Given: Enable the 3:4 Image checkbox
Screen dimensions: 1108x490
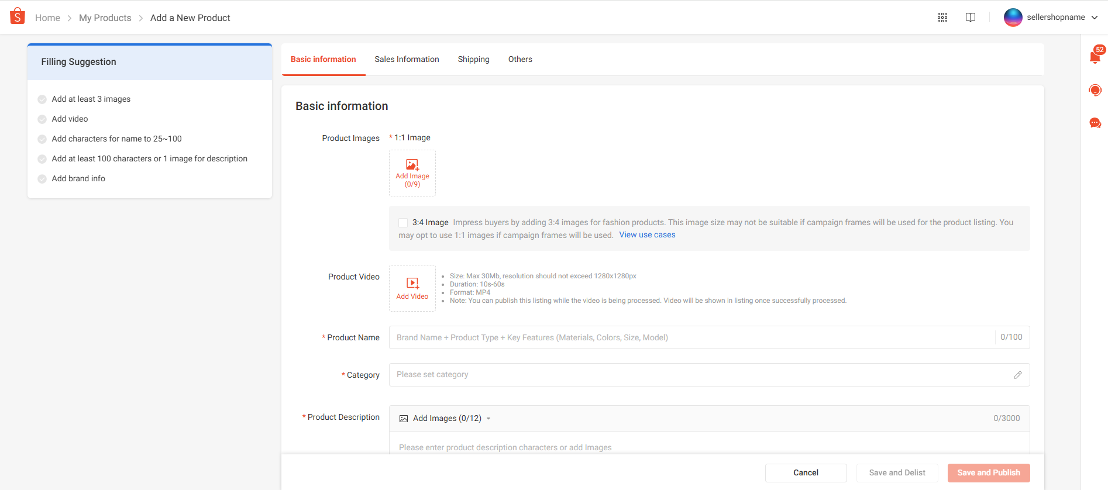Looking at the screenshot, I should coord(403,223).
